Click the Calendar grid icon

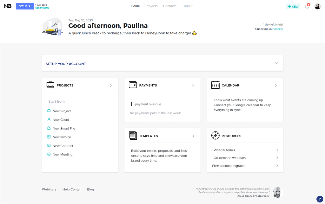point(216,85)
